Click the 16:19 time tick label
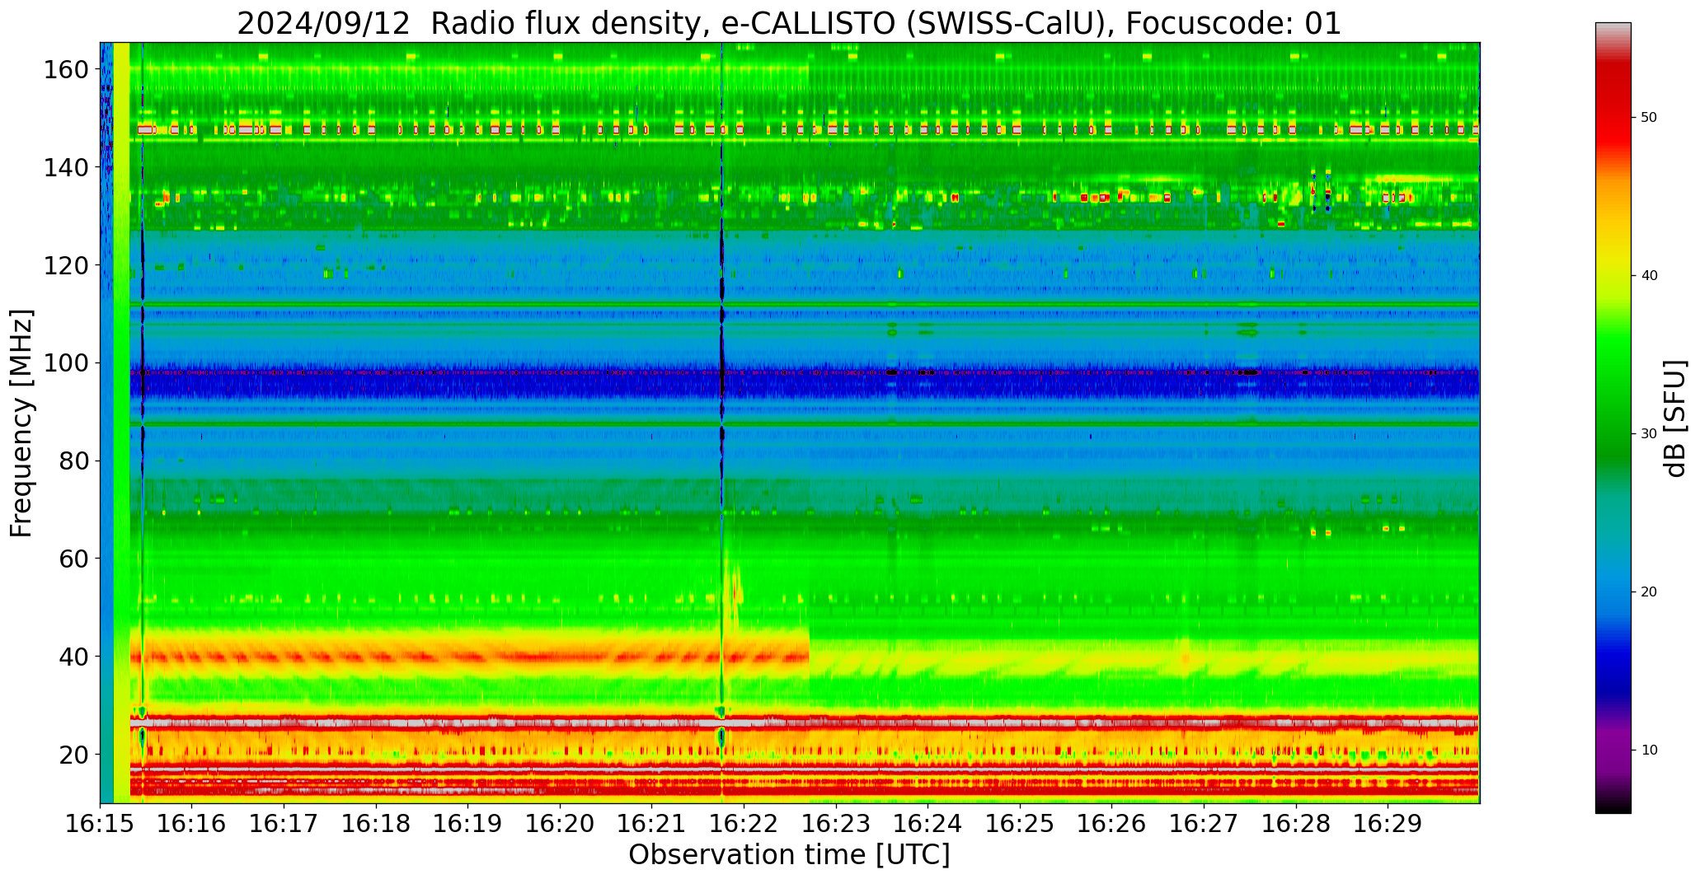Screen dimensions: 1700x879 [467, 823]
